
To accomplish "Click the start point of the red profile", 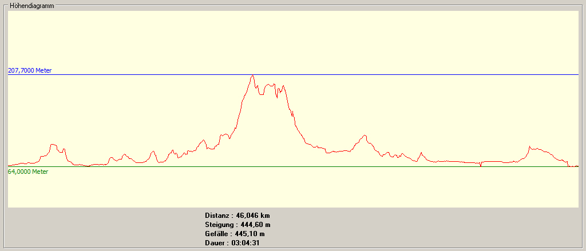I will point(9,165).
